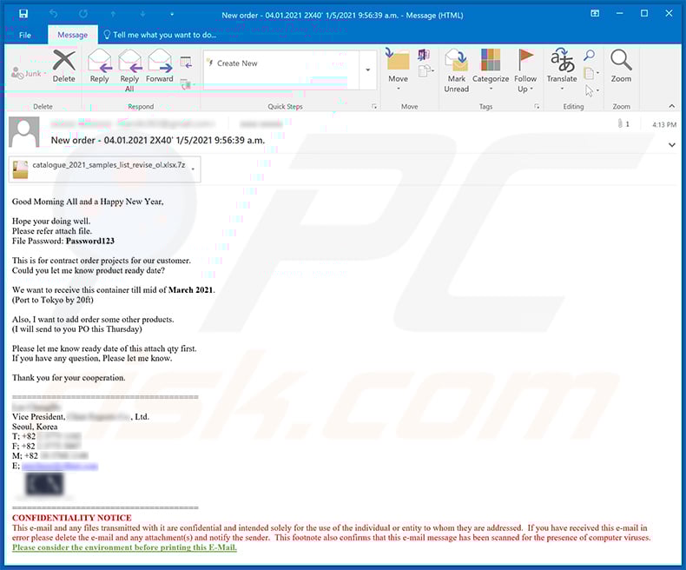Viewport: 686px width, 570px height.
Task: Click the subject line 'New order - 04.01.2021'
Action: click(x=157, y=141)
